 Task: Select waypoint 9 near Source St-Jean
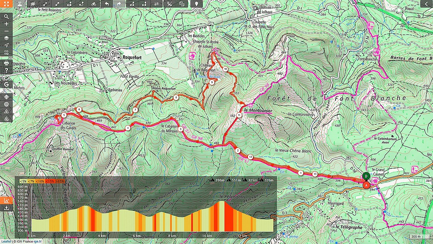(x=211, y=82)
